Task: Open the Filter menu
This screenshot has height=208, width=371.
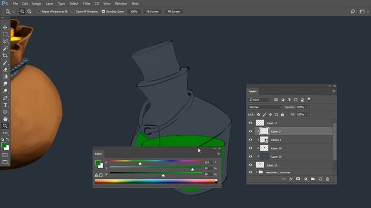Action: [x=86, y=3]
